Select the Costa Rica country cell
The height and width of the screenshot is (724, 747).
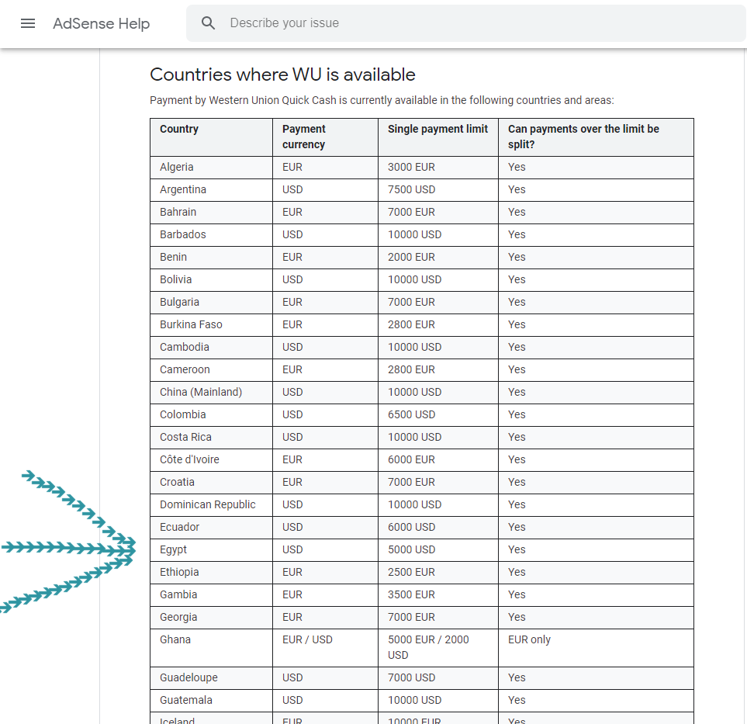coord(211,437)
